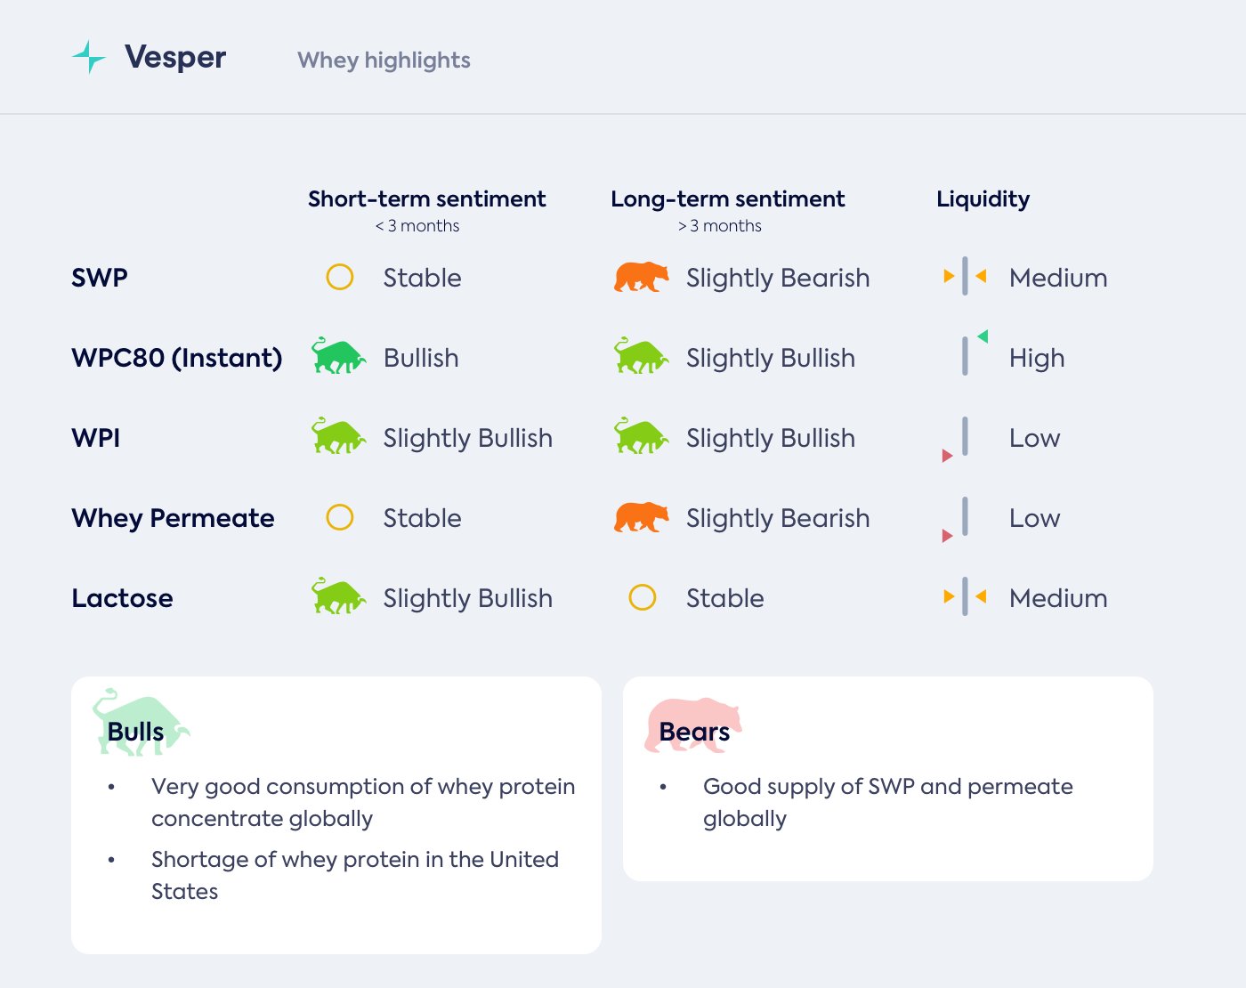Click Lactose long-term Stable circle

click(x=643, y=597)
